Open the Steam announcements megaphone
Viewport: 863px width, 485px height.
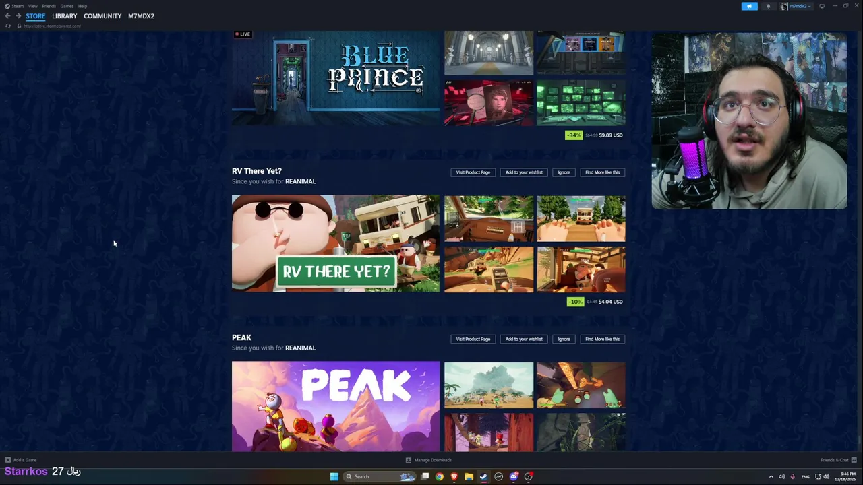point(749,6)
